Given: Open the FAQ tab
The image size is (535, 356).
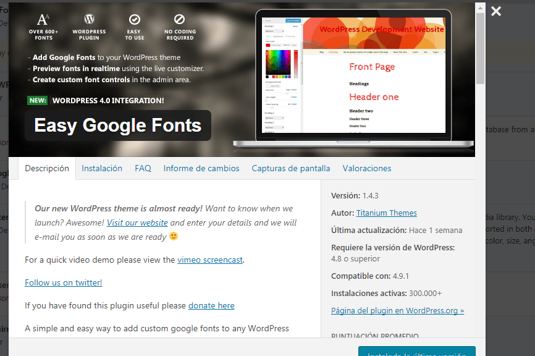Looking at the screenshot, I should [143, 168].
